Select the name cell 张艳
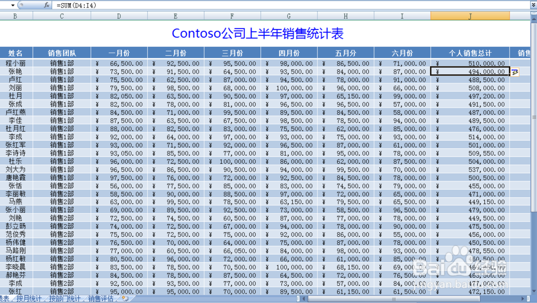This screenshot has height=303, width=537. 15,71
